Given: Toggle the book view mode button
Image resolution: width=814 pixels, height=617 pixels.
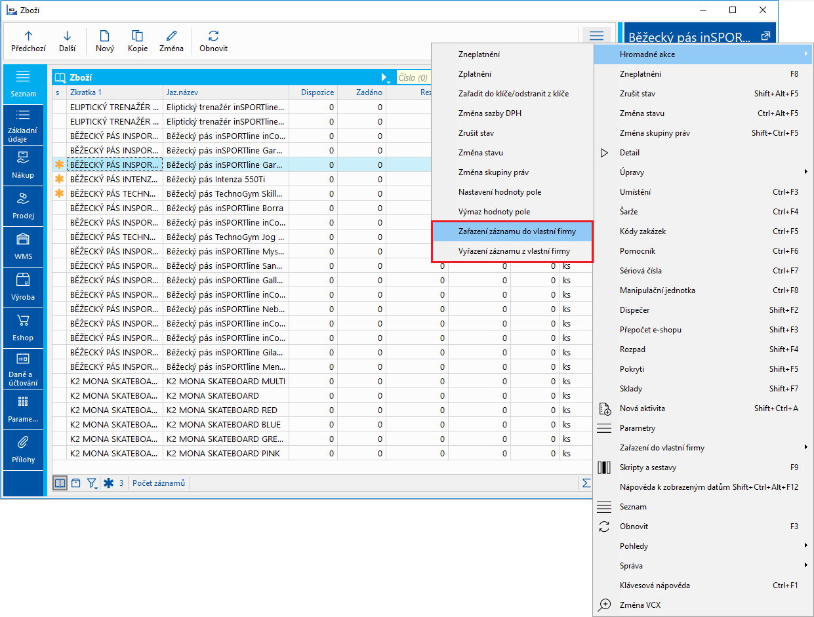Looking at the screenshot, I should tap(60, 483).
